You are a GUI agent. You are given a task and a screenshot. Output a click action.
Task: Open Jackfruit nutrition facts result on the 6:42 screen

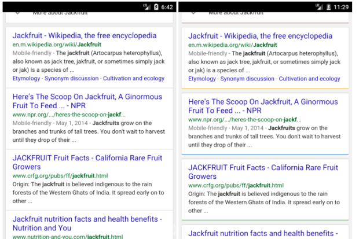[87, 223]
